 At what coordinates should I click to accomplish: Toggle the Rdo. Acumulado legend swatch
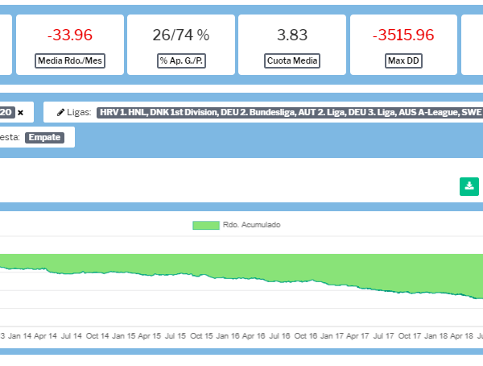point(206,225)
